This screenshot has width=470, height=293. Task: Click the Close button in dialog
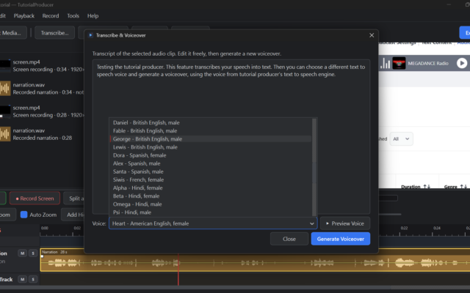click(289, 239)
